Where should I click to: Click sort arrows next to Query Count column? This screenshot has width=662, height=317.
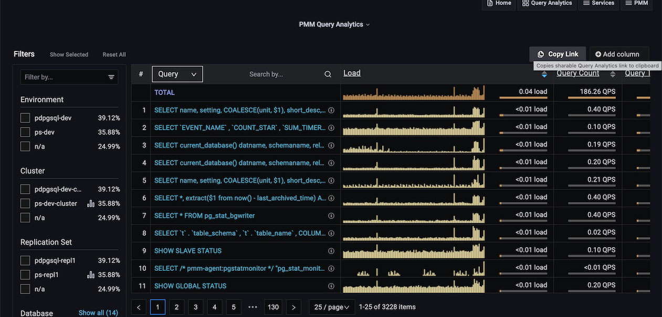click(x=613, y=74)
